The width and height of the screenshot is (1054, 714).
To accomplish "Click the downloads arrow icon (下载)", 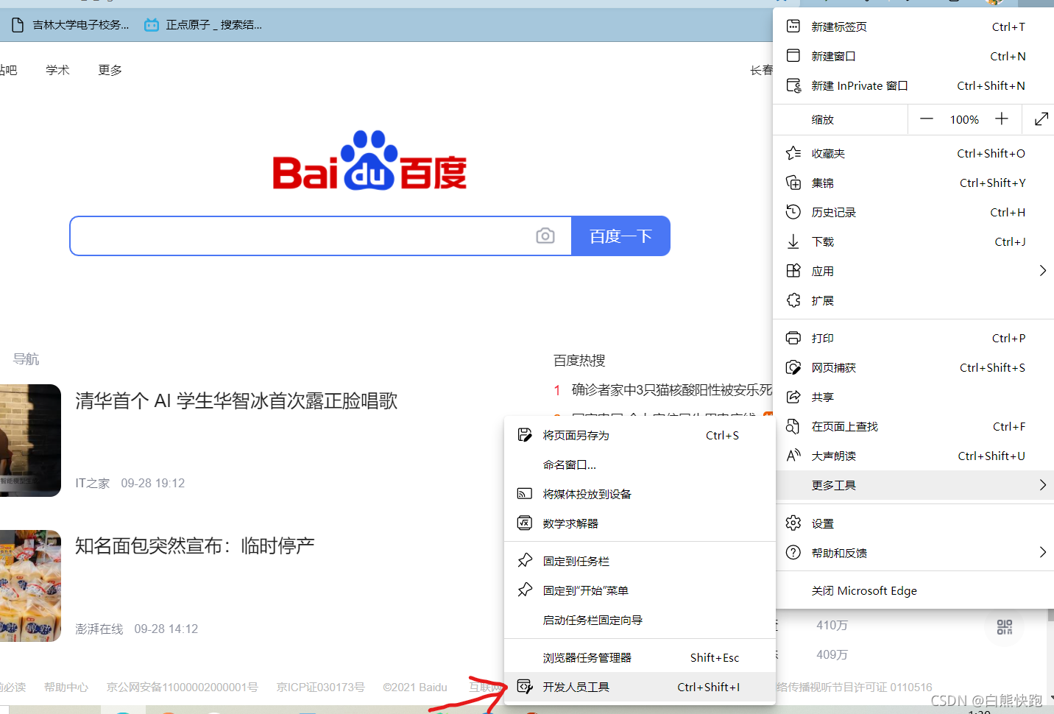I will pyautogui.click(x=793, y=241).
